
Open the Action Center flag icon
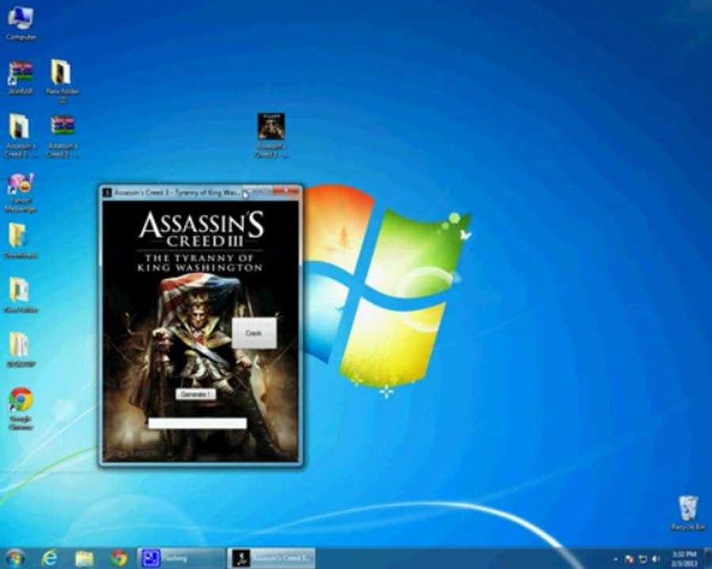click(x=630, y=559)
